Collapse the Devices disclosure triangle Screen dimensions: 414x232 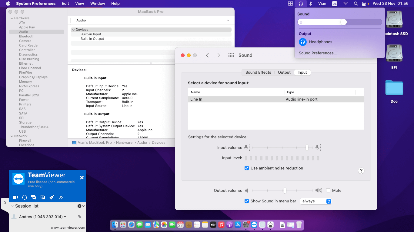pos(73,30)
